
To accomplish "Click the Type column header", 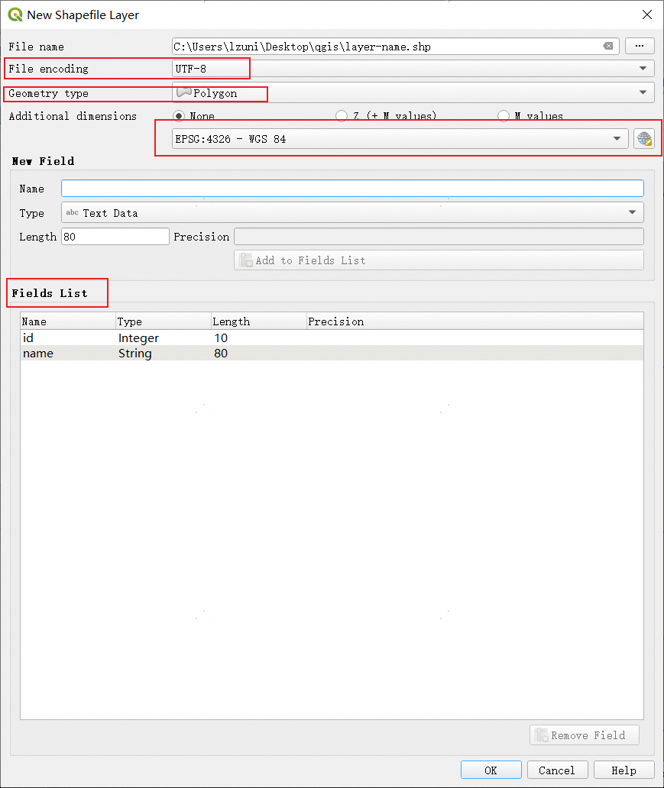I will [162, 321].
